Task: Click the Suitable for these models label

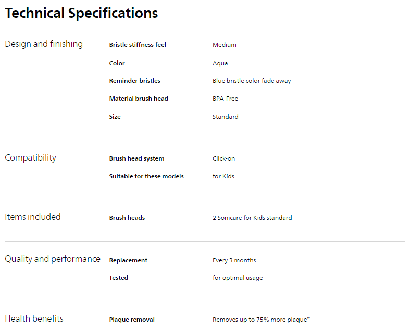Action: pos(146,176)
